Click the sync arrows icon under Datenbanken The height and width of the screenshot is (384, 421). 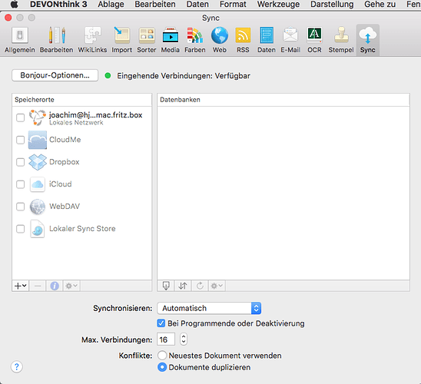tap(183, 286)
